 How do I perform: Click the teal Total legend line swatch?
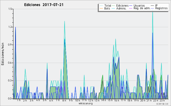point(101,6)
